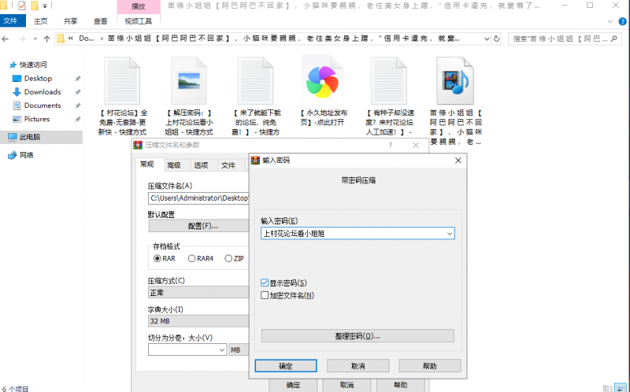Select 此电脑 in the navigation pane
The height and width of the screenshot is (392, 630).
[29, 137]
